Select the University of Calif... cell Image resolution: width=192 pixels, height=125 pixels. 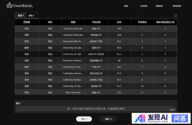[73, 54]
